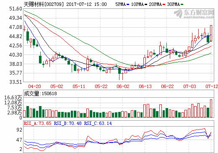
Task: Select the 05-22 date label
Action: (x=101, y=86)
